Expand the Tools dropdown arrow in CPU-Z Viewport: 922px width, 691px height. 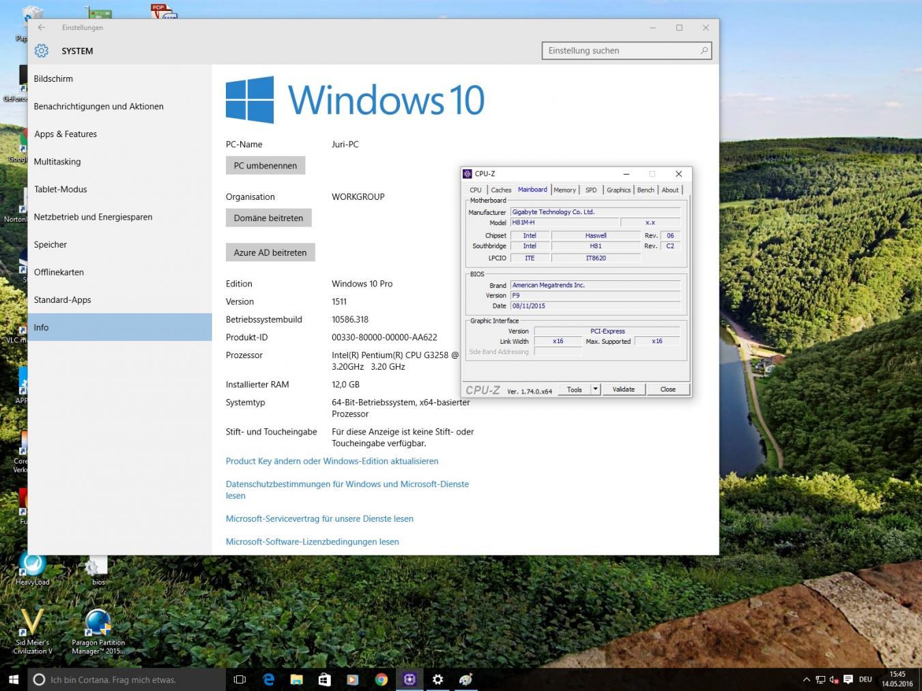point(595,389)
